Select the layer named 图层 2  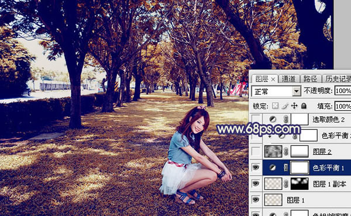click(x=322, y=152)
